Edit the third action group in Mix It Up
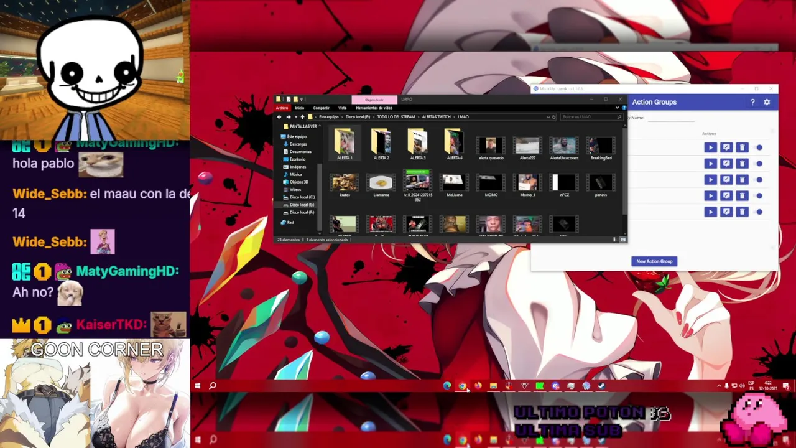796x448 pixels. pos(726,180)
